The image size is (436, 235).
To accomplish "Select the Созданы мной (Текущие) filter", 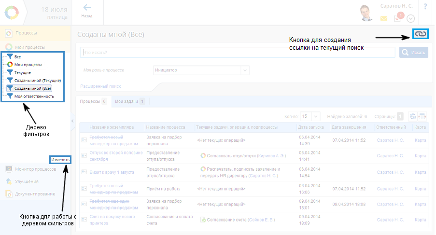I will pyautogui.click(x=37, y=80).
